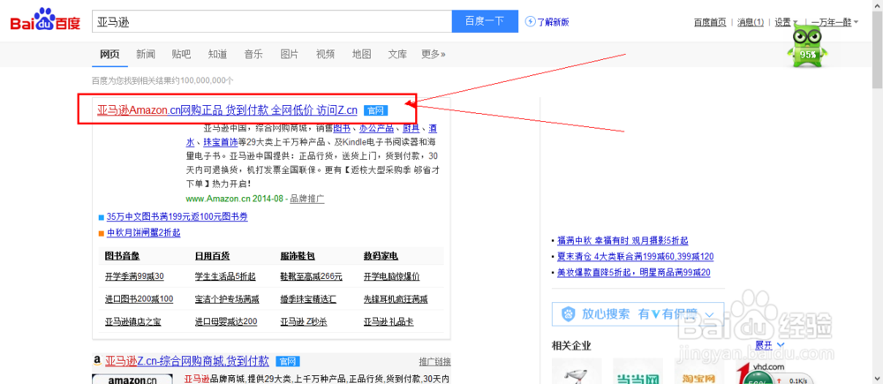The height and width of the screenshot is (384, 883).
Task: Open 消息(1) notifications
Action: [x=751, y=22]
